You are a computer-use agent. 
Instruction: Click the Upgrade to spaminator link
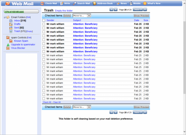pos(23,45)
